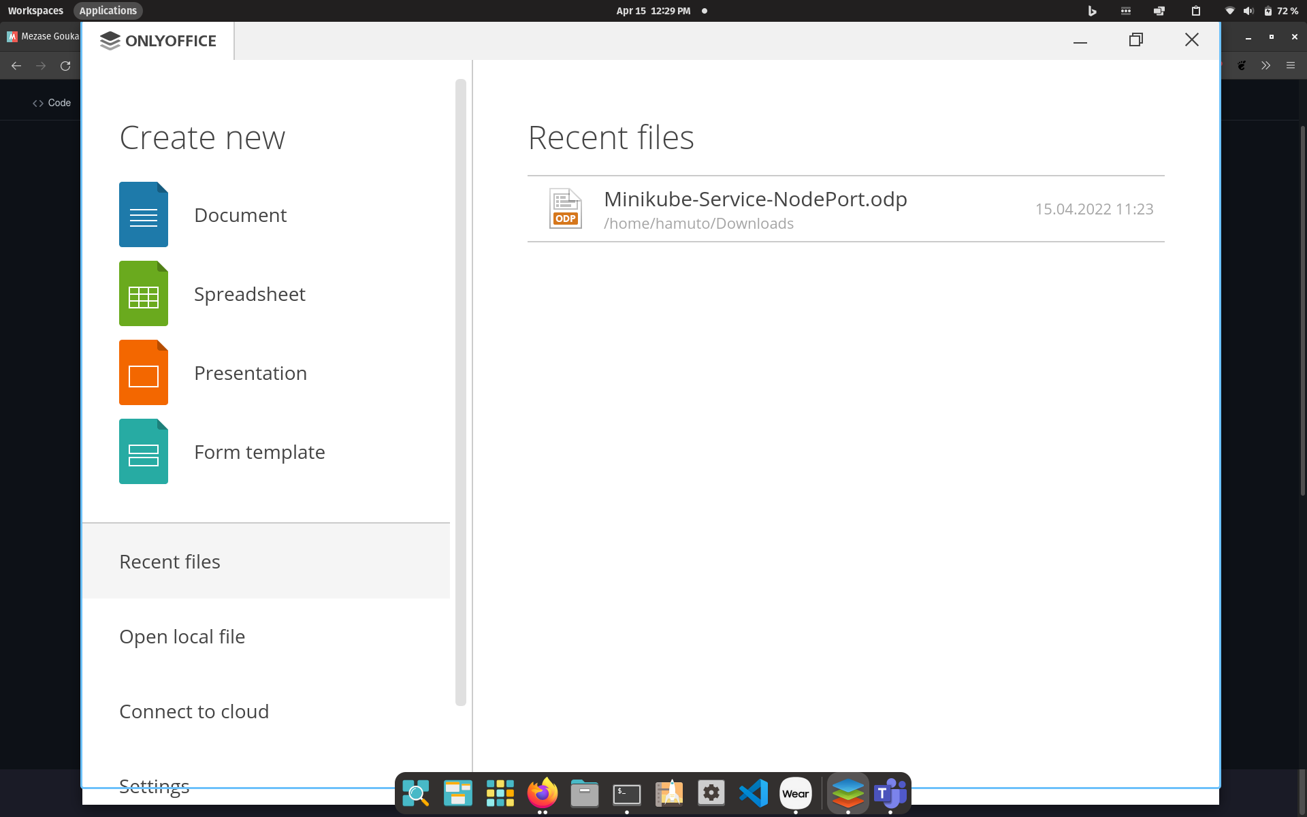
Task: Create a new Spreadsheet
Action: click(x=249, y=293)
